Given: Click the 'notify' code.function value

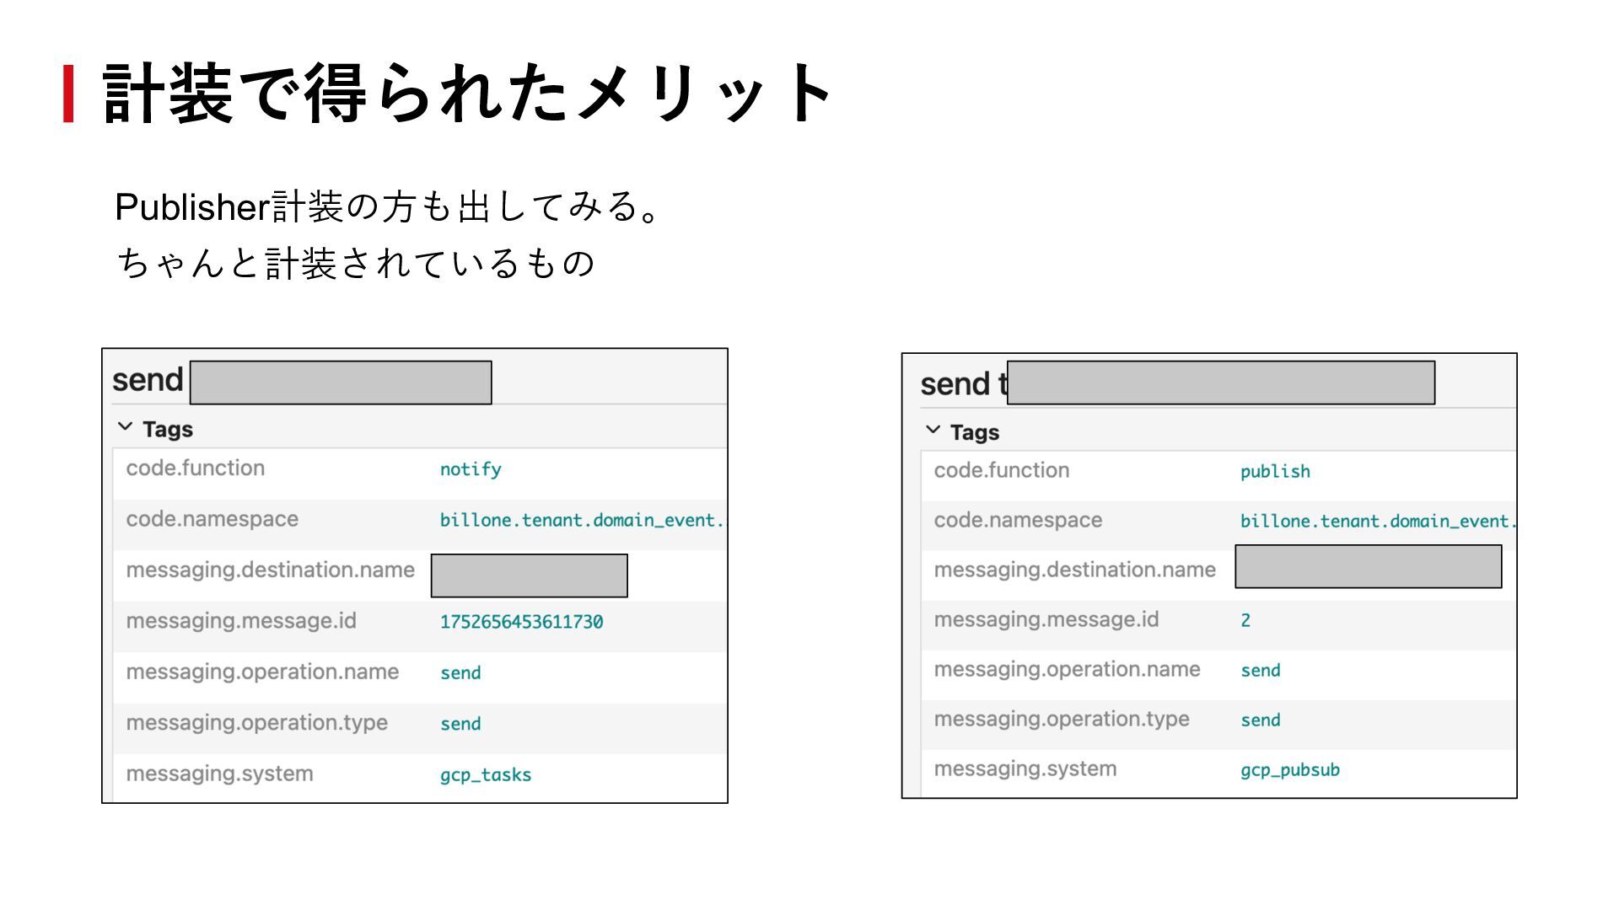Looking at the screenshot, I should tap(471, 469).
